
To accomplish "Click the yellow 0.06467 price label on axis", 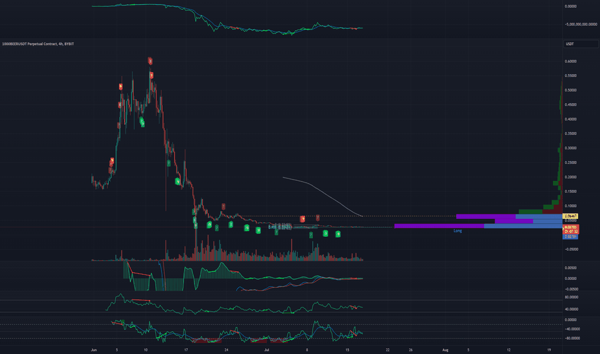I will coord(570,216).
